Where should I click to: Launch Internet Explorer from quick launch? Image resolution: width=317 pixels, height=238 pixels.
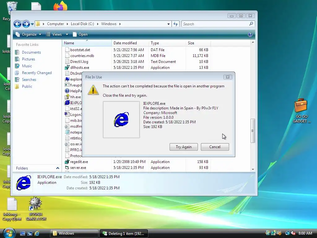pos(37,233)
